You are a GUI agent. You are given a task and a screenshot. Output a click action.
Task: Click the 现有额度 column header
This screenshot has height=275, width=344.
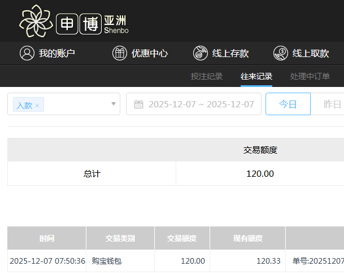coord(247,238)
